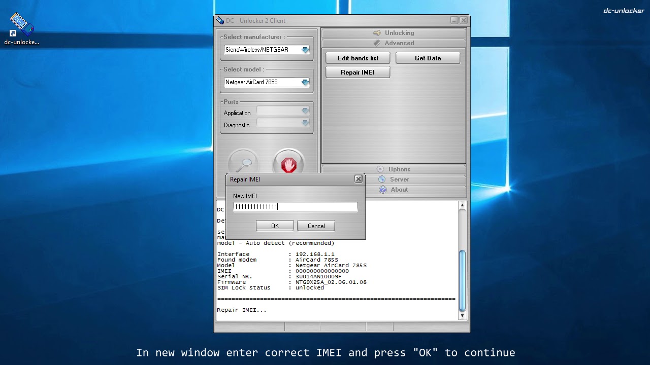Click the key icon beside Unlocking
Screen dimensions: 650x365
coord(377,33)
